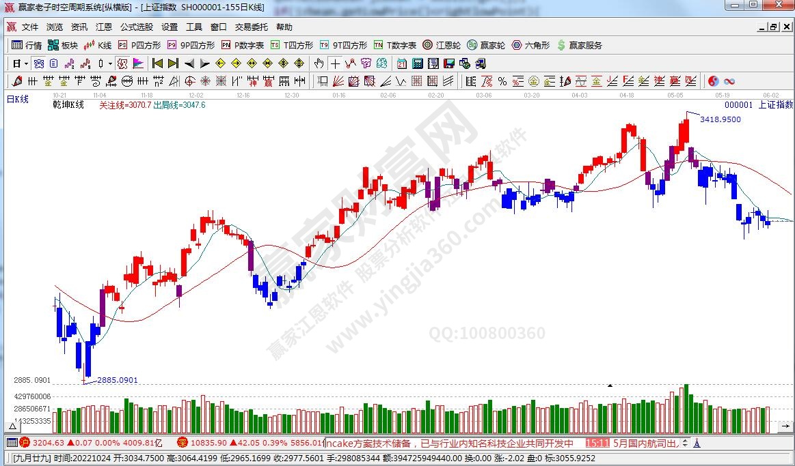Viewport: 795px width, 466px height.
Task: Open the calculator icon in toolbar
Action: [417, 63]
